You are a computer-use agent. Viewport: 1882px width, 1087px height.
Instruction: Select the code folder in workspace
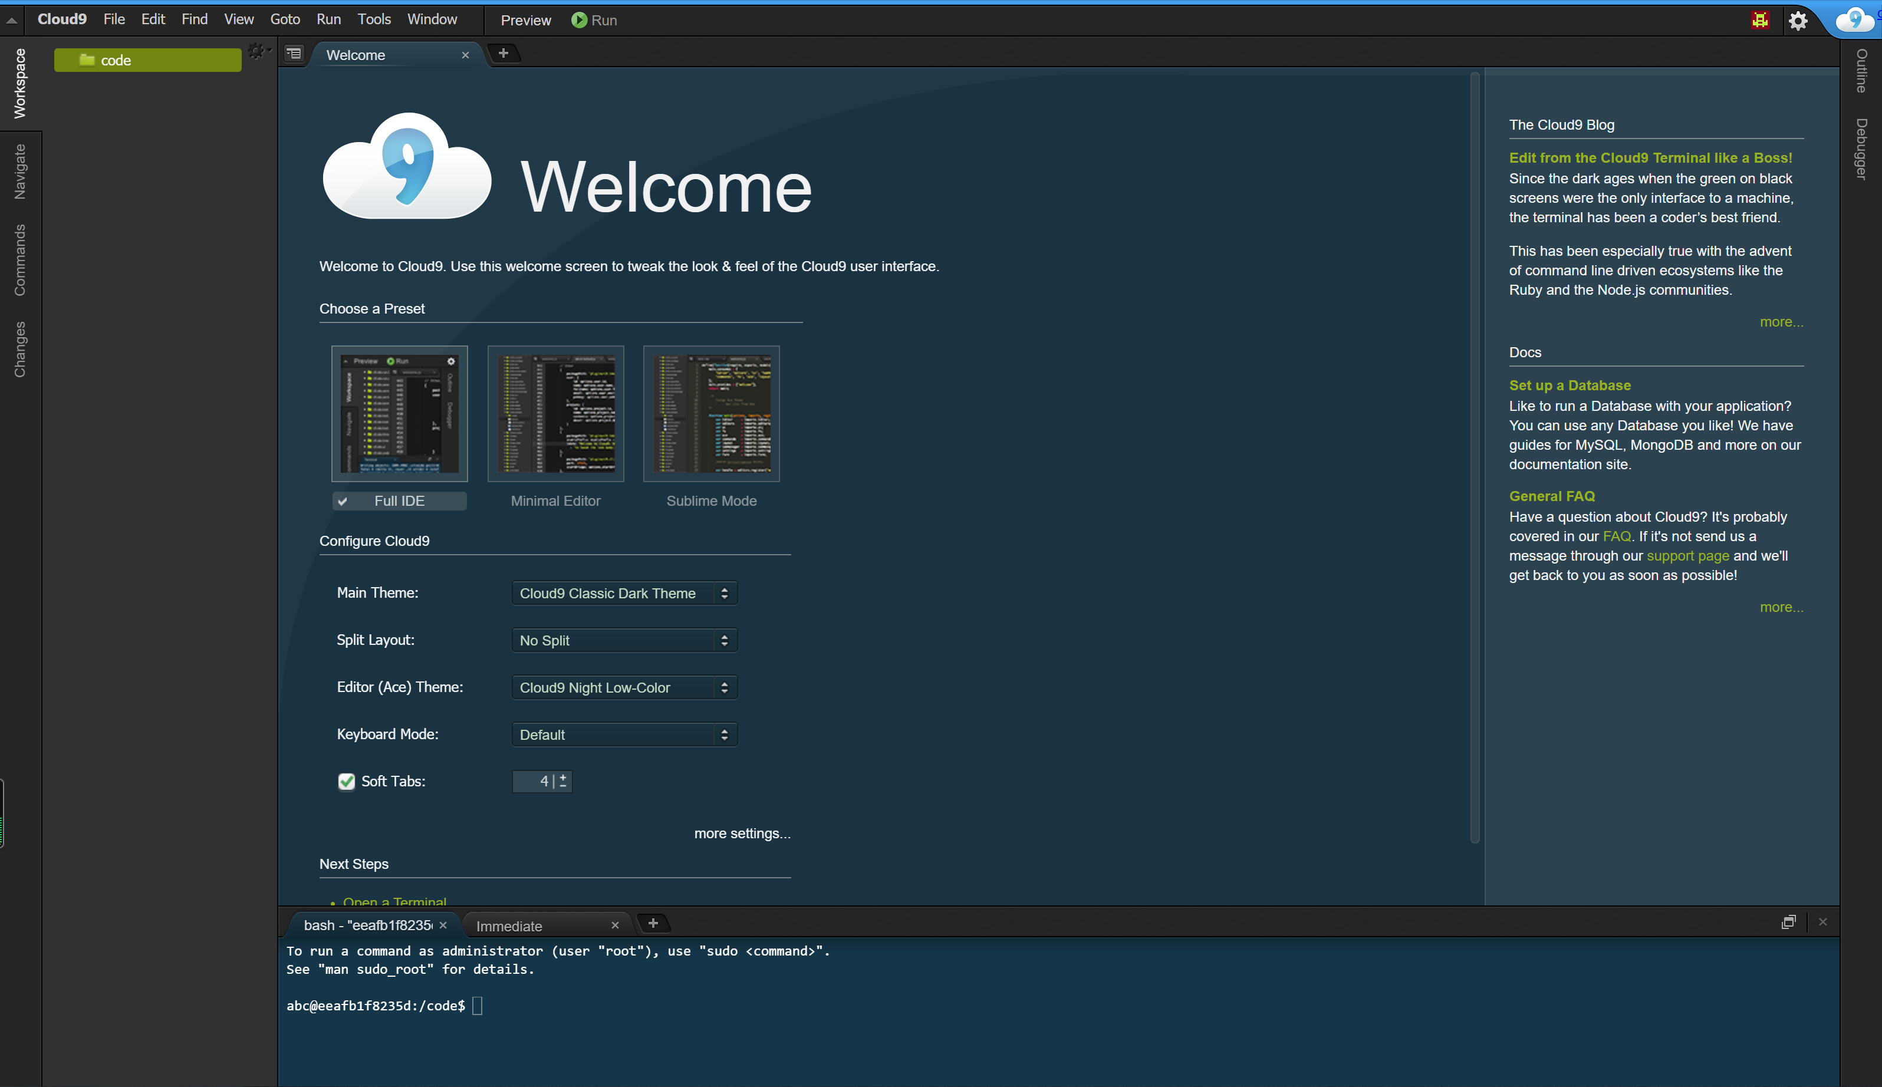pos(148,60)
